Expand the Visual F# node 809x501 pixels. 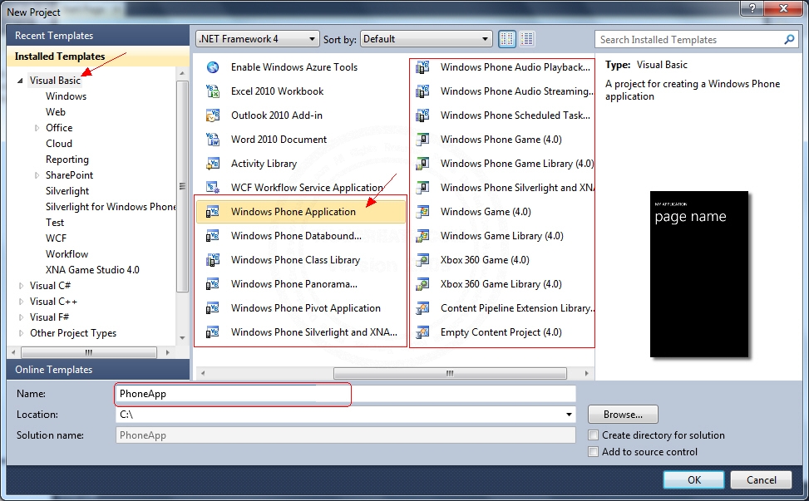coord(21,317)
